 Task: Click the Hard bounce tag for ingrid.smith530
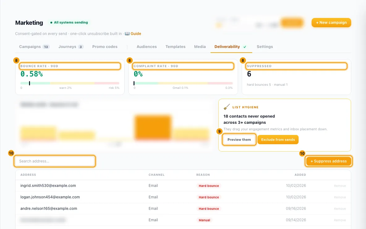[209, 186]
